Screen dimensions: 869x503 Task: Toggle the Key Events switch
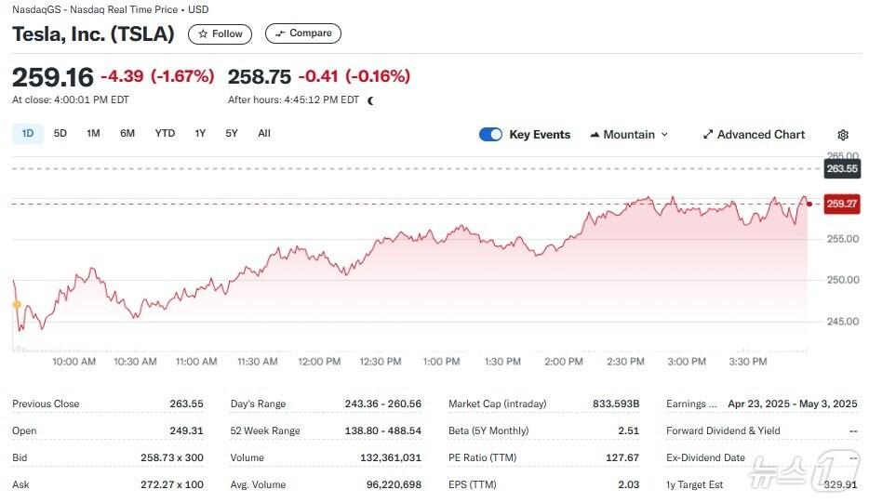[x=490, y=135]
